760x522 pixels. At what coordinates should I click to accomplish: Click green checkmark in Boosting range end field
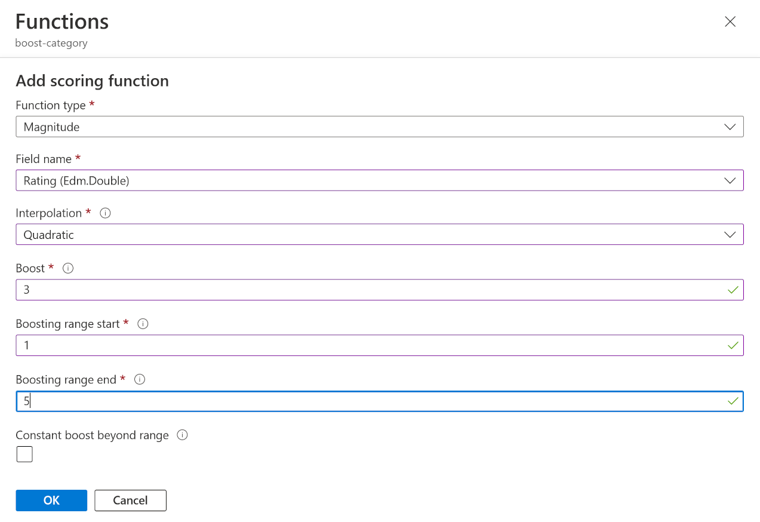[x=733, y=401]
